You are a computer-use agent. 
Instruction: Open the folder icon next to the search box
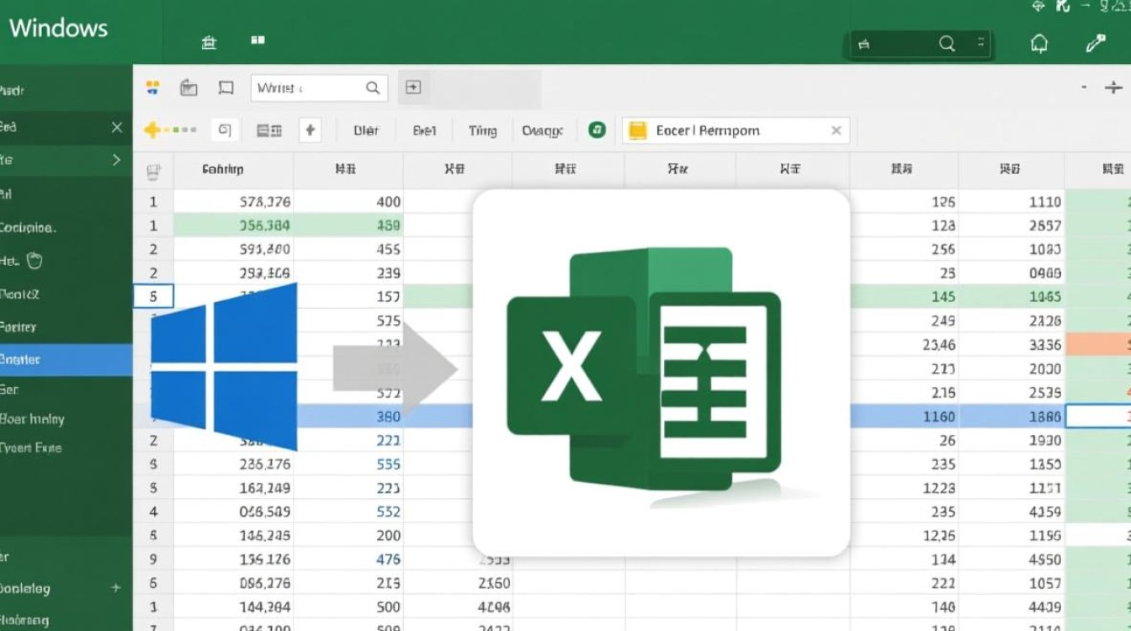point(188,87)
